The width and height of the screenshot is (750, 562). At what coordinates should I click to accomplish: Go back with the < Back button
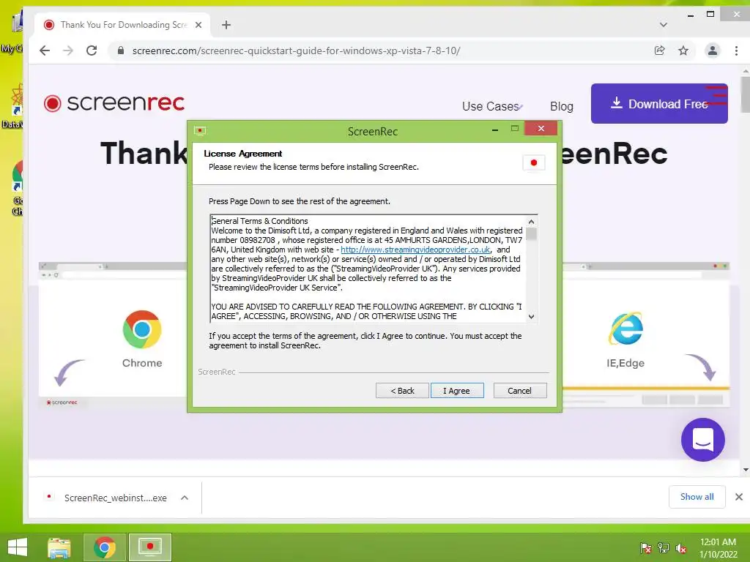pos(402,391)
